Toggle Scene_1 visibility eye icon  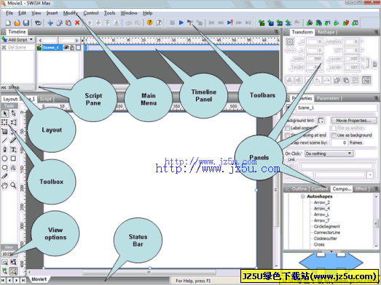[x=66, y=47]
